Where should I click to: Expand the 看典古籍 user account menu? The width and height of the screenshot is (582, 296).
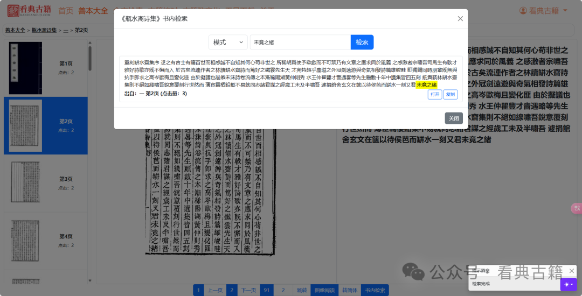pyautogui.click(x=543, y=11)
